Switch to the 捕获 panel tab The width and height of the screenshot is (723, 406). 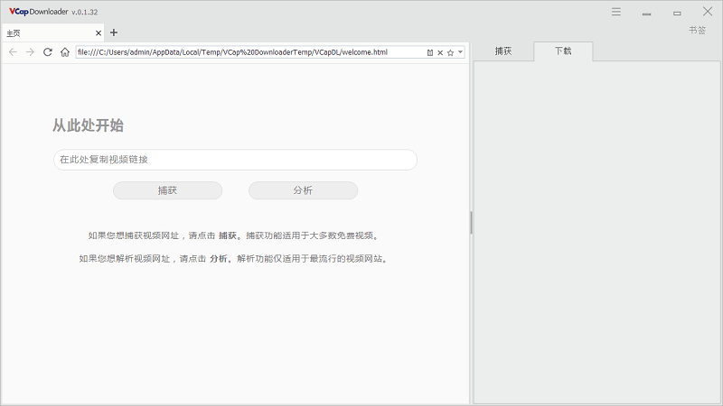502,51
